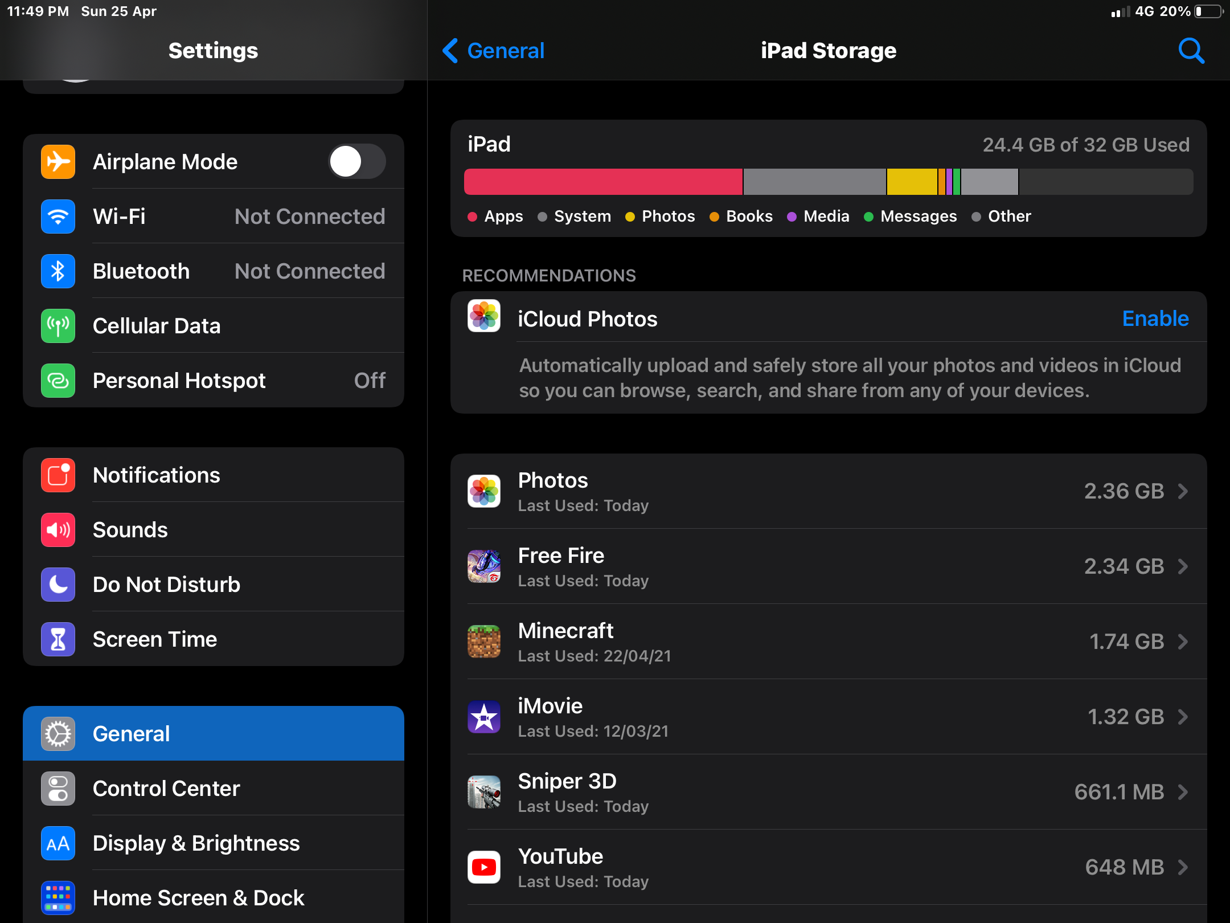Tap the Sniper 3D app icon
1230x923 pixels.
pyautogui.click(x=484, y=792)
